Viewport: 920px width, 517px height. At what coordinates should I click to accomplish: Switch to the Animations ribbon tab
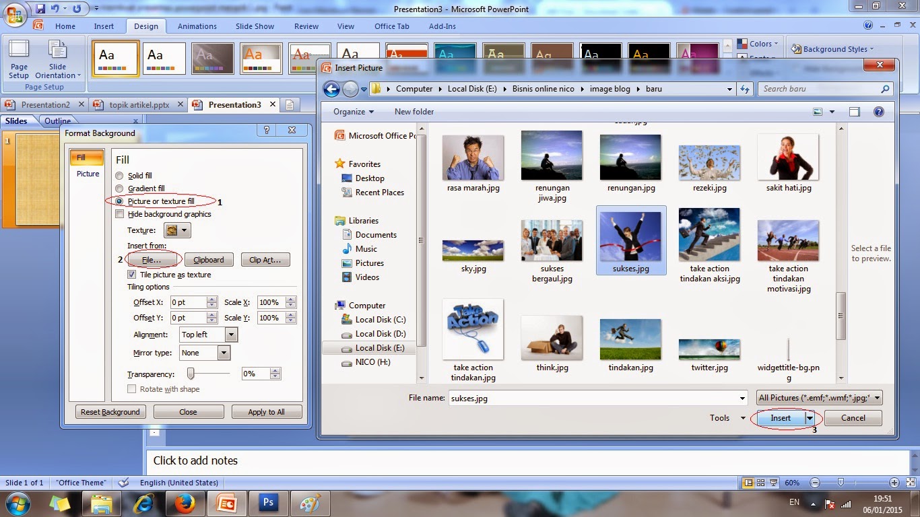[x=197, y=26]
